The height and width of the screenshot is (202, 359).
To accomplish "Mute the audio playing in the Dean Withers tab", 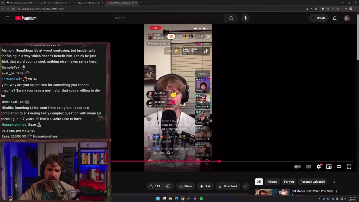I will coord(133,3).
